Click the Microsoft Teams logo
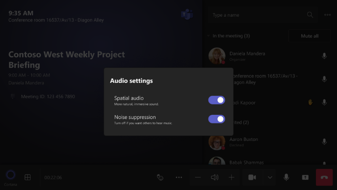The image size is (337, 190). point(187,14)
